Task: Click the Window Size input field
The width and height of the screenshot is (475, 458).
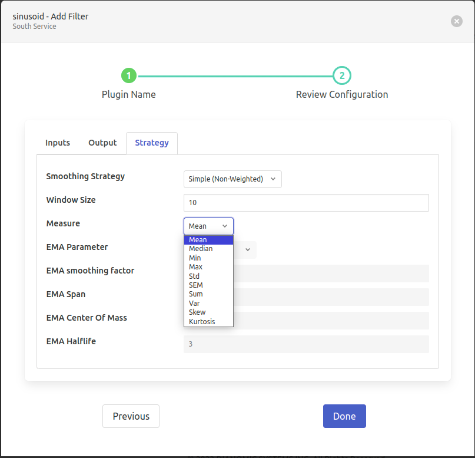Action: pos(306,203)
